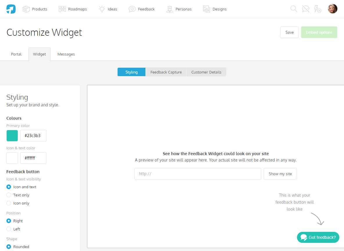Switch to the Messages tab
Viewport: 344px width, 251px height.
click(66, 54)
